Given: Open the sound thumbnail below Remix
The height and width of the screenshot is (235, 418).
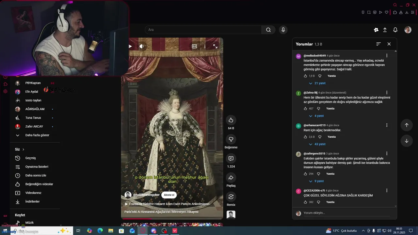Looking at the screenshot, I should click(231, 215).
